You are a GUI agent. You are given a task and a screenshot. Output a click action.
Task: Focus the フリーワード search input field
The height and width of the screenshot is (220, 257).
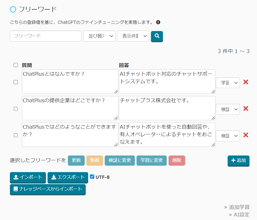(x=46, y=36)
